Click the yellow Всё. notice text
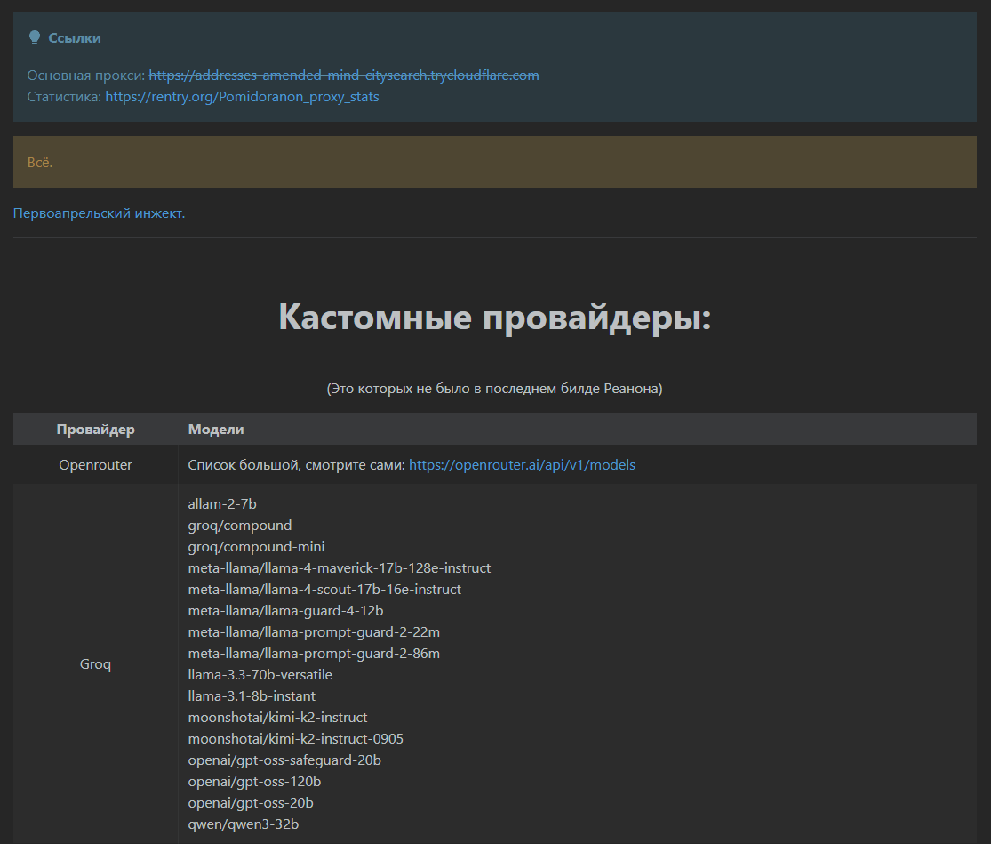 tap(40, 163)
